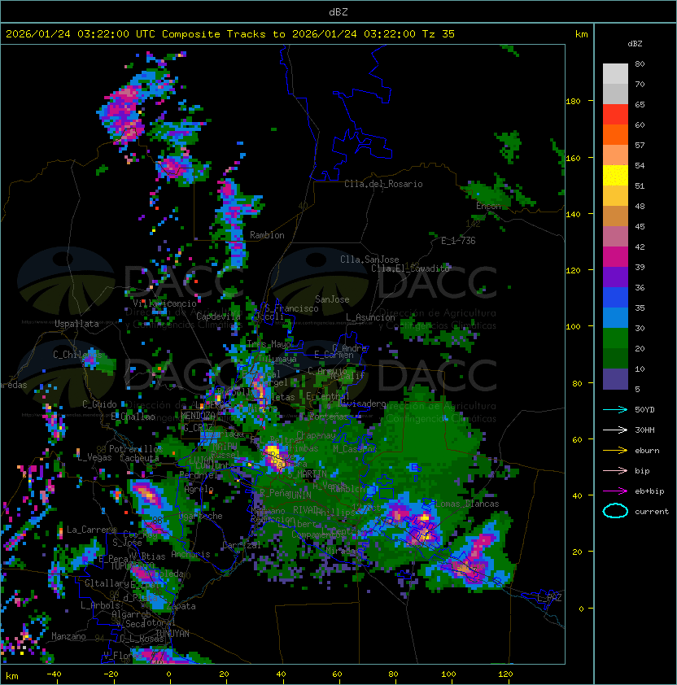677x685 pixels.
Task: Click the 'Anchoris' map label
Action: point(190,554)
